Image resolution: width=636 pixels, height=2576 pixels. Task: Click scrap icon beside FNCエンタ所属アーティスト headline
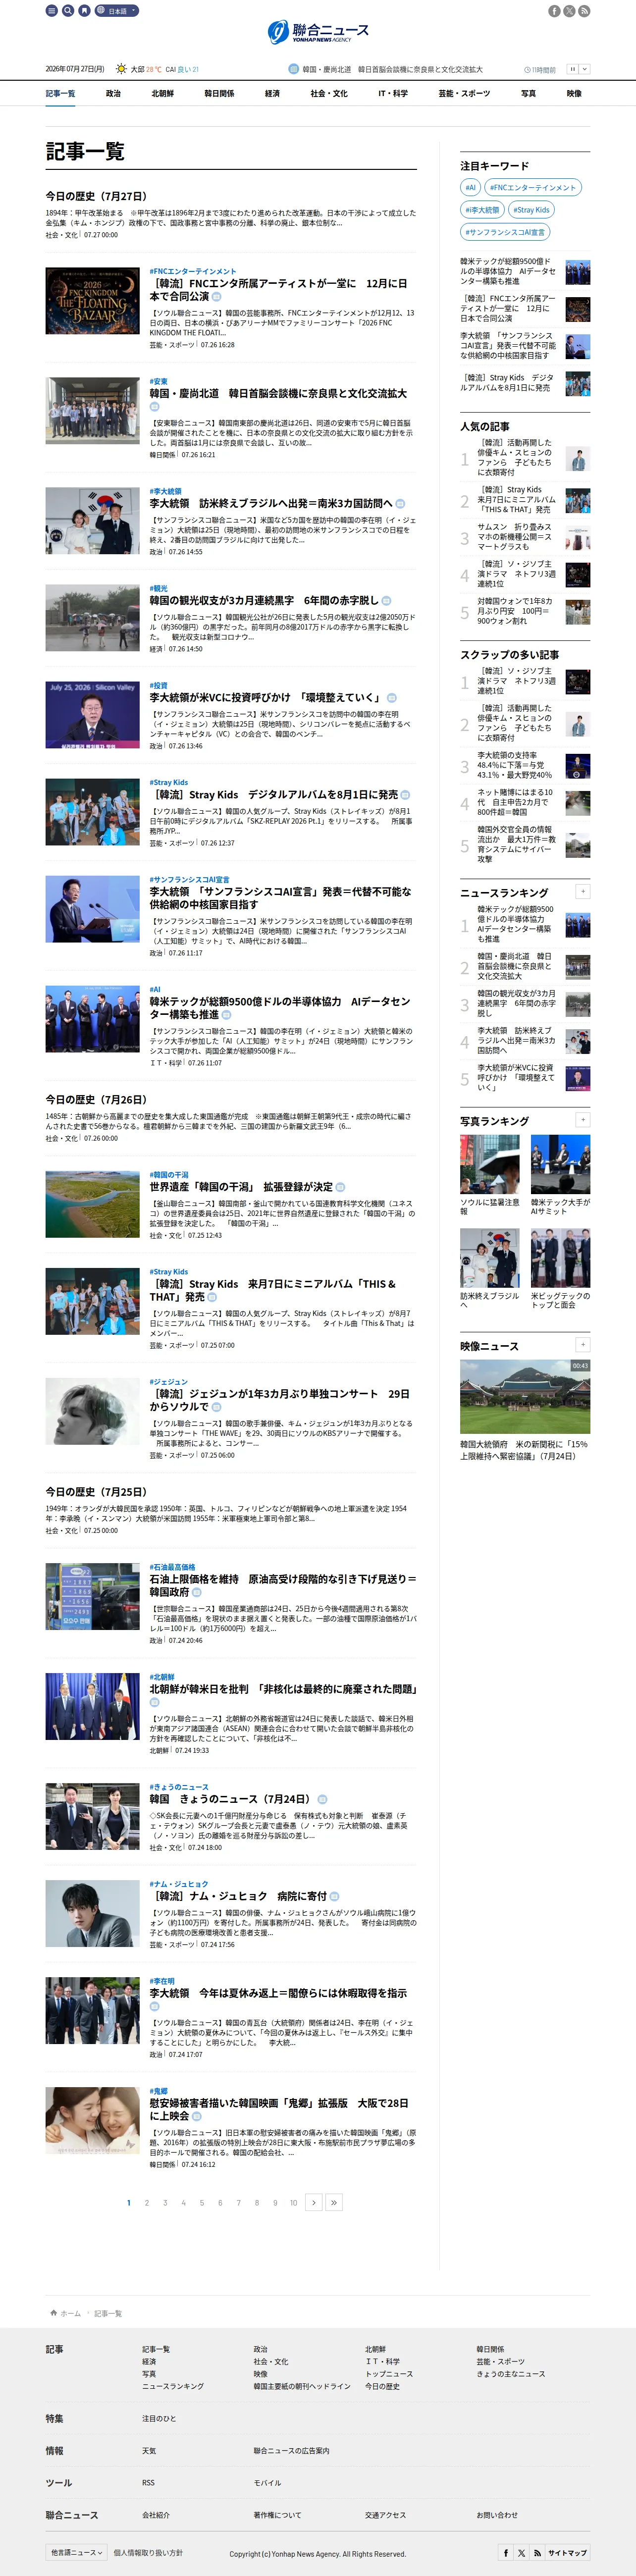pyautogui.click(x=216, y=297)
